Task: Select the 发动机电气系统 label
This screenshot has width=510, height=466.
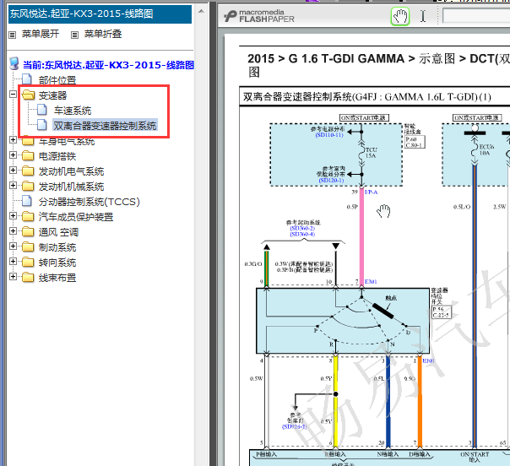Action: coord(71,171)
